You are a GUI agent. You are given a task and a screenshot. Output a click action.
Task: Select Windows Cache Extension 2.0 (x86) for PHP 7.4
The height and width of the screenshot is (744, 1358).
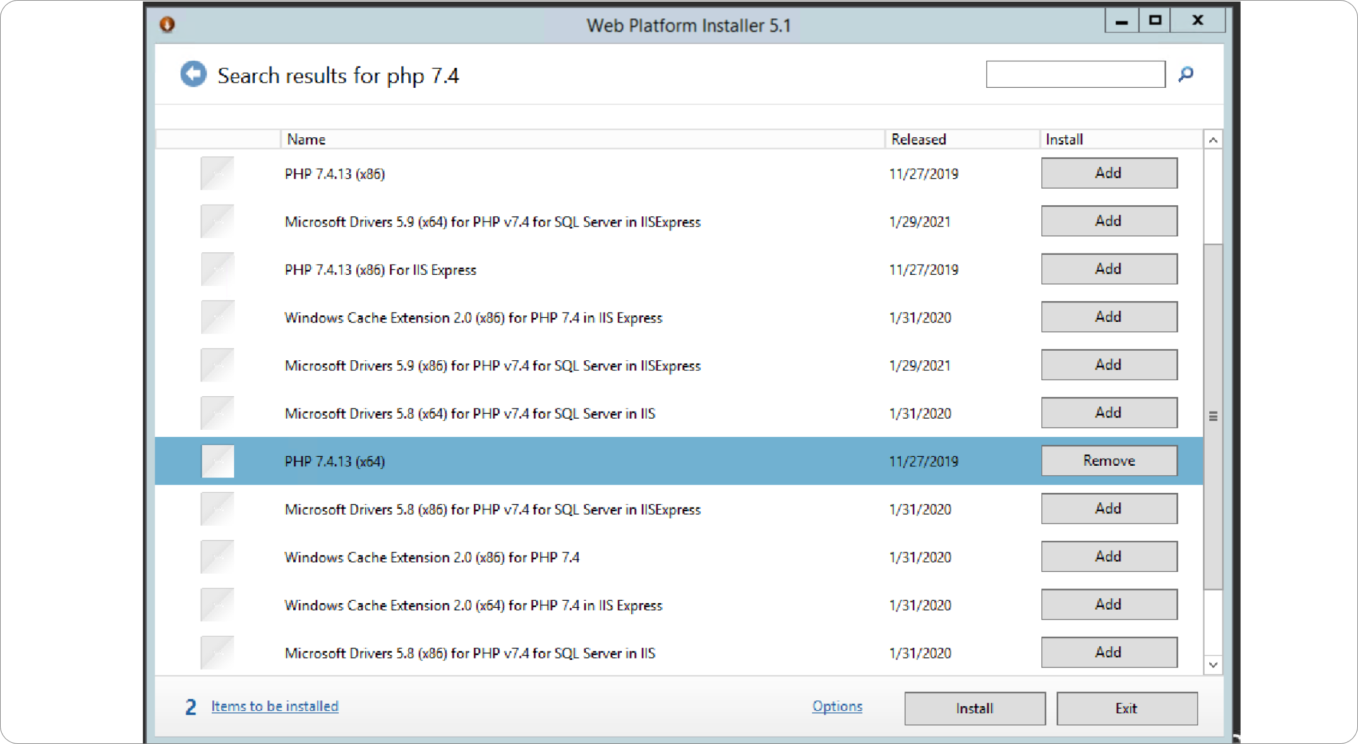432,558
